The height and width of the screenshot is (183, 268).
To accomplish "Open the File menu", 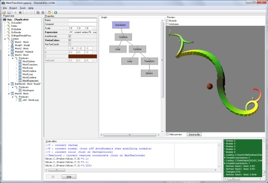I will tap(5, 8).
